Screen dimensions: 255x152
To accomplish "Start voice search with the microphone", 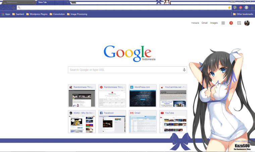I will pos(184,70).
